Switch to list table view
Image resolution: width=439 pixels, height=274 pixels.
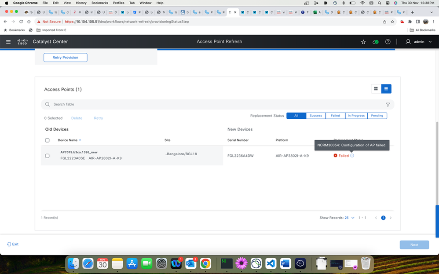coord(386,89)
